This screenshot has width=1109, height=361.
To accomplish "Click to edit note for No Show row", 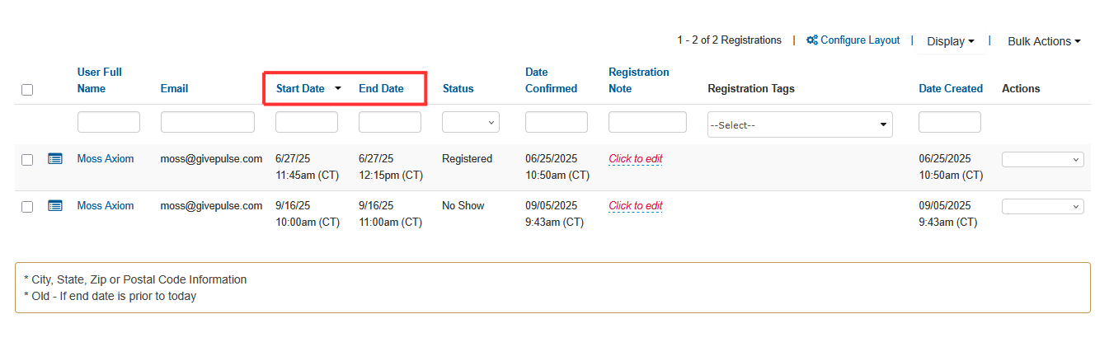I will pyautogui.click(x=636, y=205).
